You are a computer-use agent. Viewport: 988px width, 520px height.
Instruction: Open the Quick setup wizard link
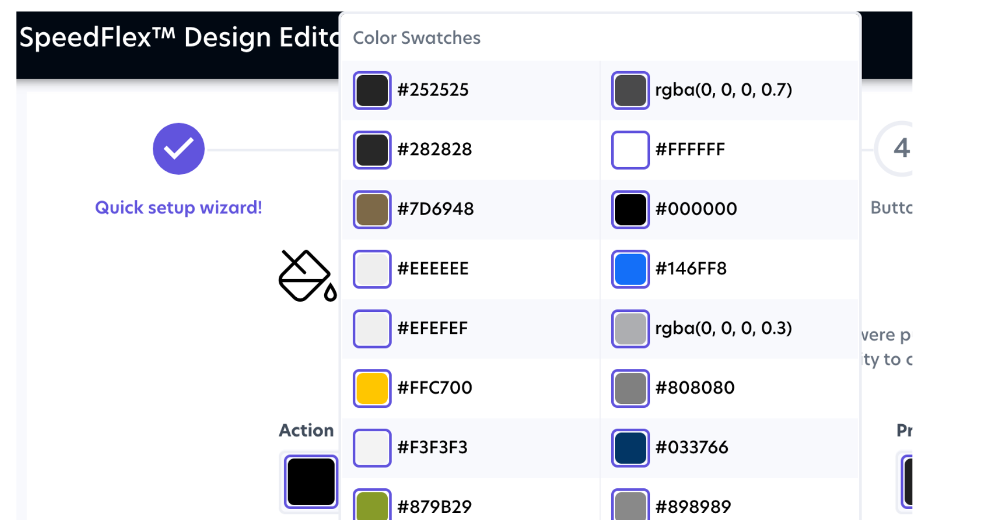(x=179, y=208)
